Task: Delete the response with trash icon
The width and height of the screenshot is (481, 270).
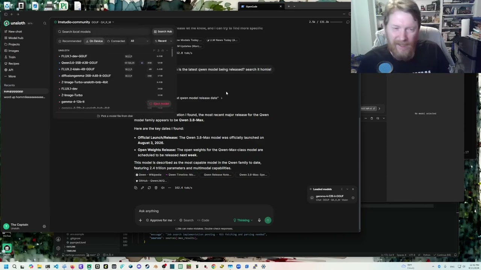Action: click(x=156, y=187)
